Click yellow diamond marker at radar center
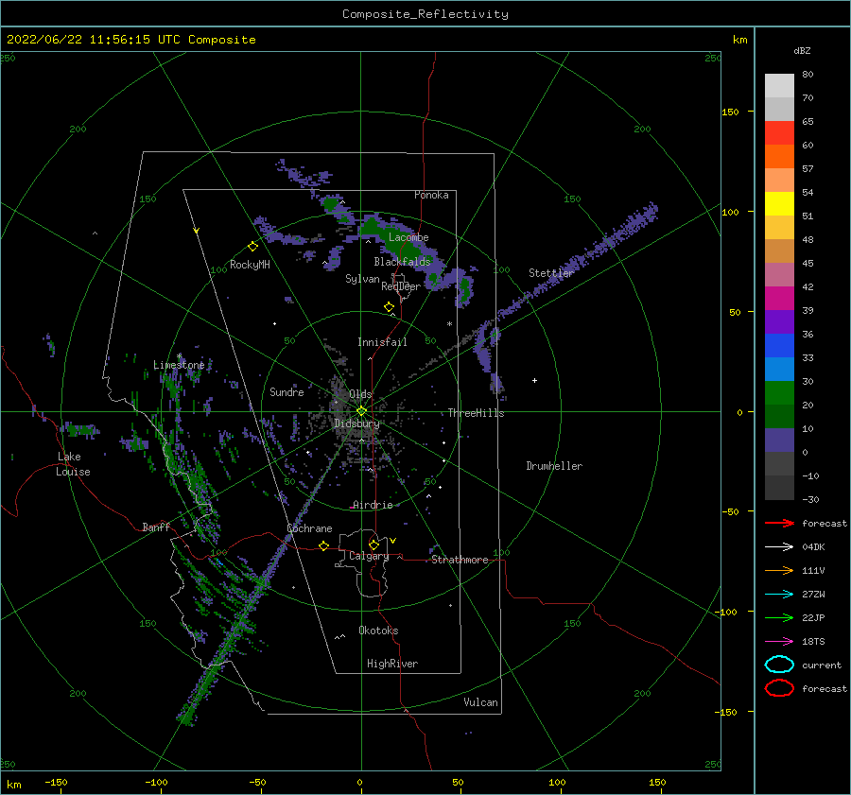This screenshot has width=851, height=795. tap(361, 411)
